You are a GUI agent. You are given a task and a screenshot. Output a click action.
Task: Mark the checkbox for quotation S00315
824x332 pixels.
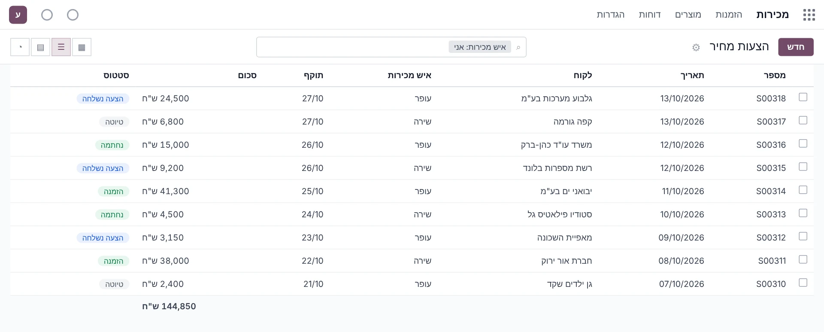[803, 167]
